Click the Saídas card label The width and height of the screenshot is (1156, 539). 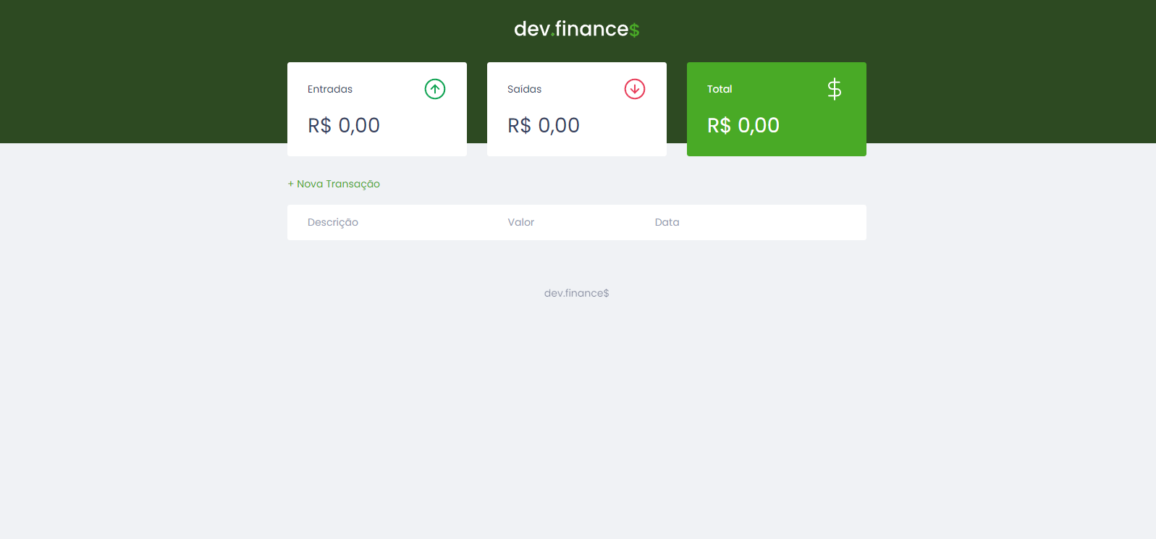coord(525,89)
